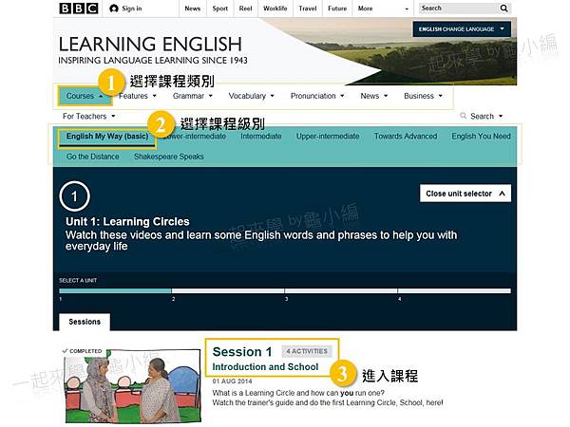Select Towards Advanced course level
The image size is (570, 427).
pyautogui.click(x=406, y=136)
